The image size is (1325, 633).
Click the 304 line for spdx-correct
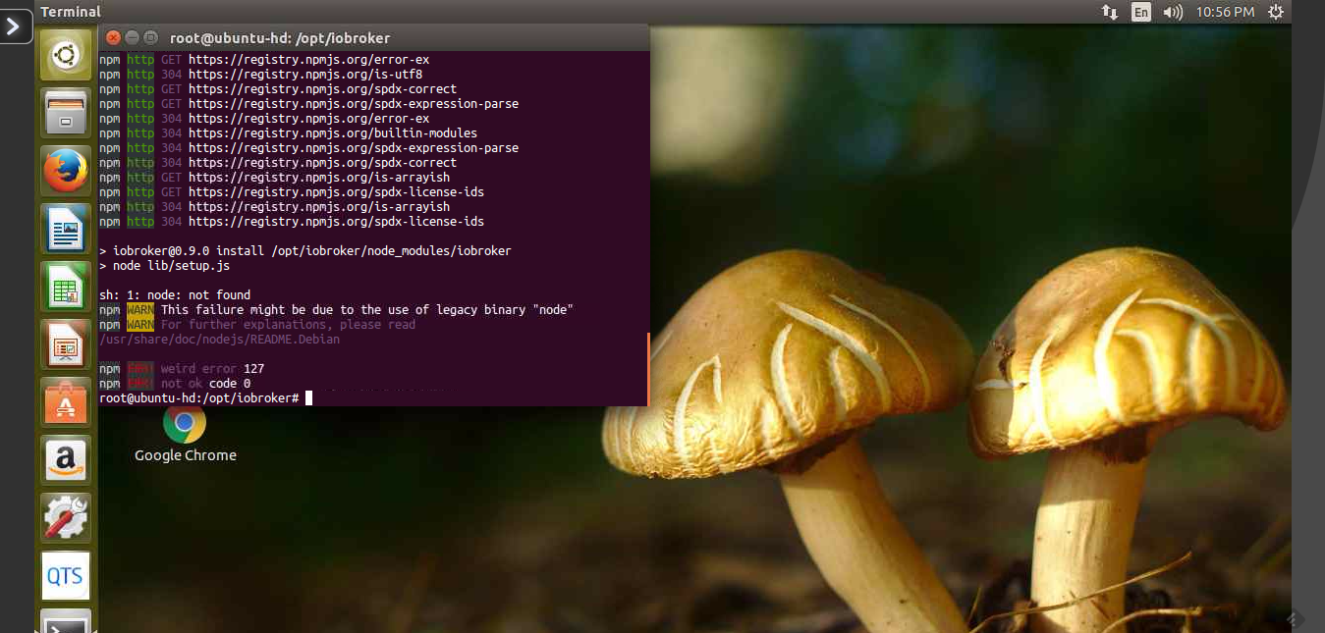point(278,163)
